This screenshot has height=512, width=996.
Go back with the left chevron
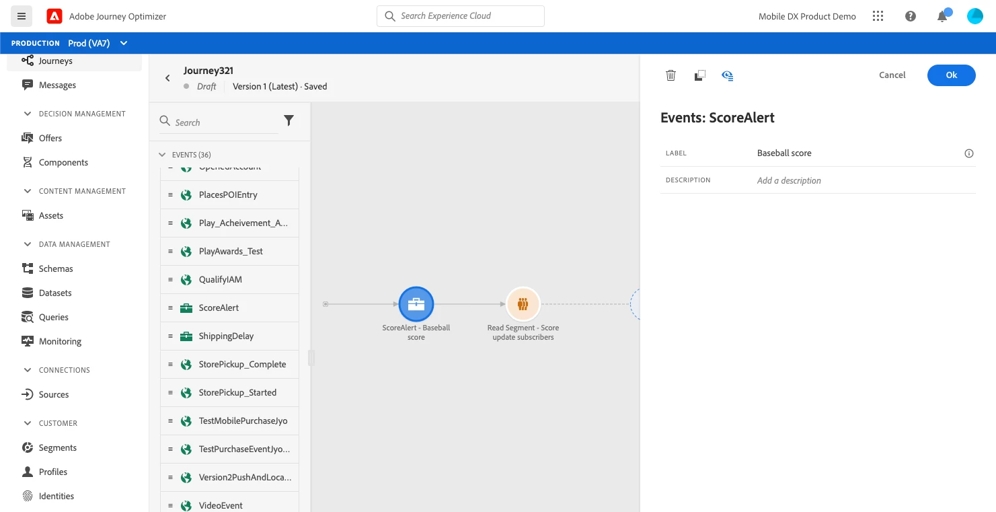(167, 78)
